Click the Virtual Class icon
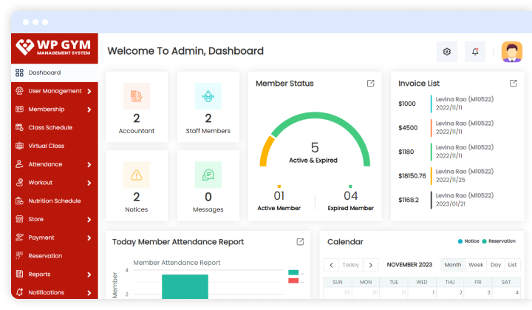 tap(19, 146)
